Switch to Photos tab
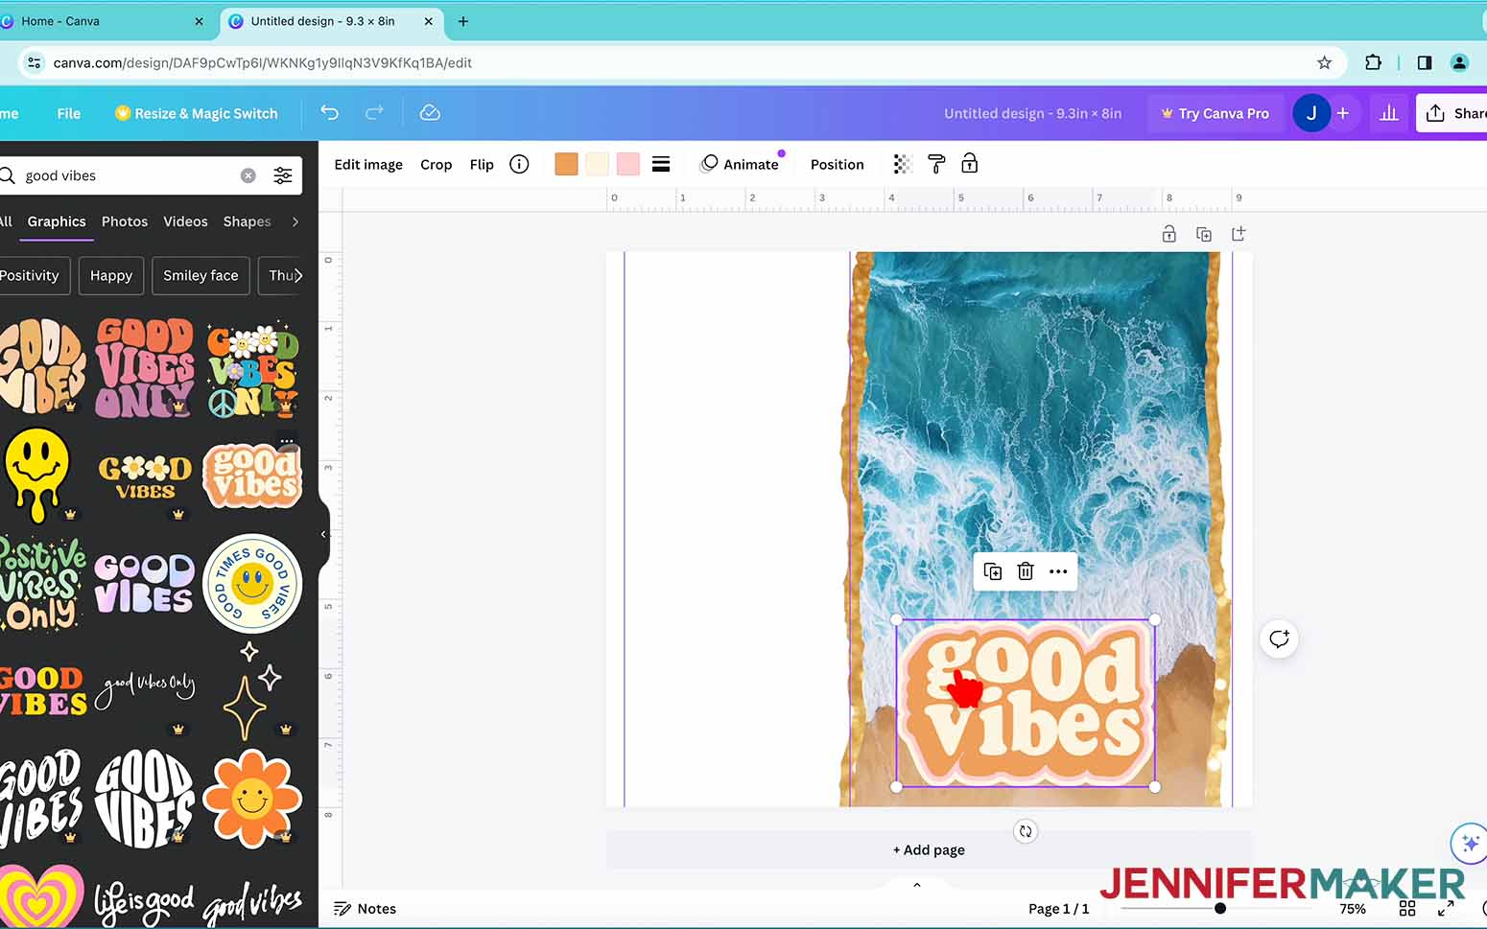Viewport: 1487px width, 929px height. pos(125,221)
